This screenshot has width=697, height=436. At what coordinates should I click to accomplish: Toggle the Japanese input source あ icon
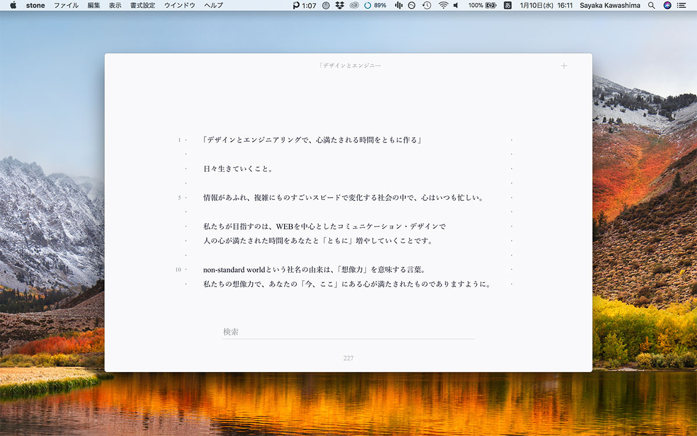click(x=508, y=5)
